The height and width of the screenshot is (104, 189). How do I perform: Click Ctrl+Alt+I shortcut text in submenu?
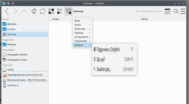(x=128, y=69)
